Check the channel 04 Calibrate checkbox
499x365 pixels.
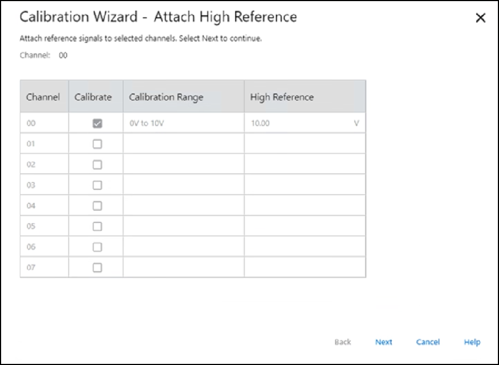[97, 206]
